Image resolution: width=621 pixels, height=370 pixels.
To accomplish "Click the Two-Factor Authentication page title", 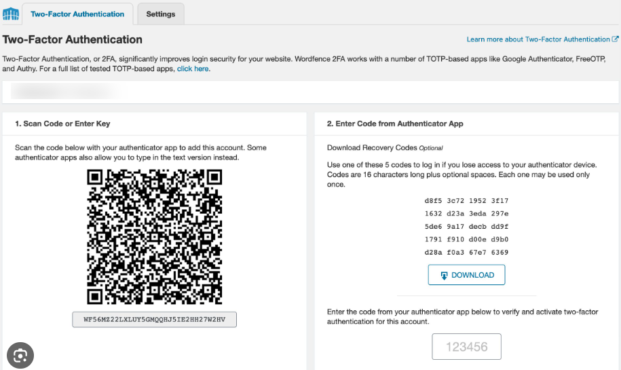I will click(x=73, y=39).
